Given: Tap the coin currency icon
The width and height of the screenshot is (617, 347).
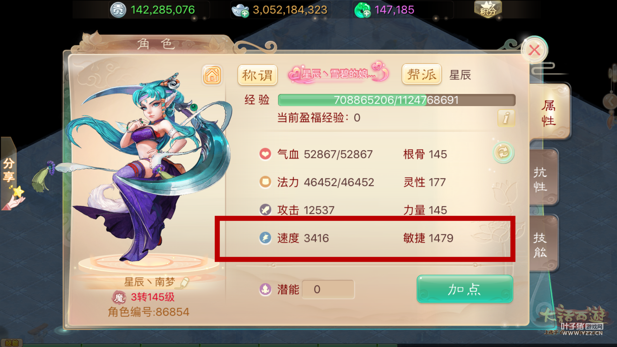Looking at the screenshot, I should pos(118,10).
